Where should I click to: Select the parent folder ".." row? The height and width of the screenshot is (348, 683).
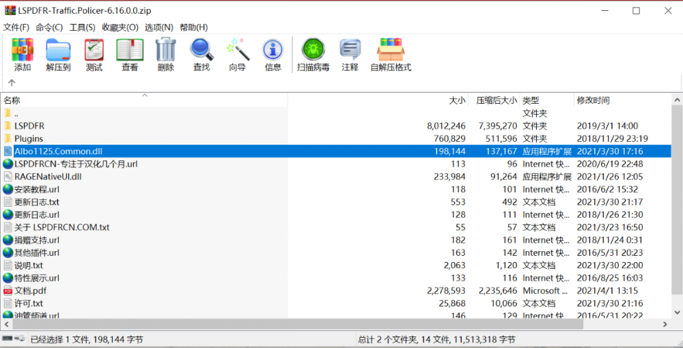click(336, 113)
